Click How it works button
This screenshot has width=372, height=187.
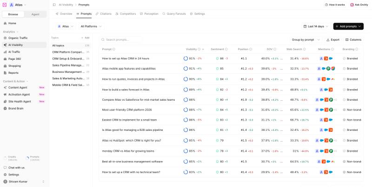click(335, 5)
